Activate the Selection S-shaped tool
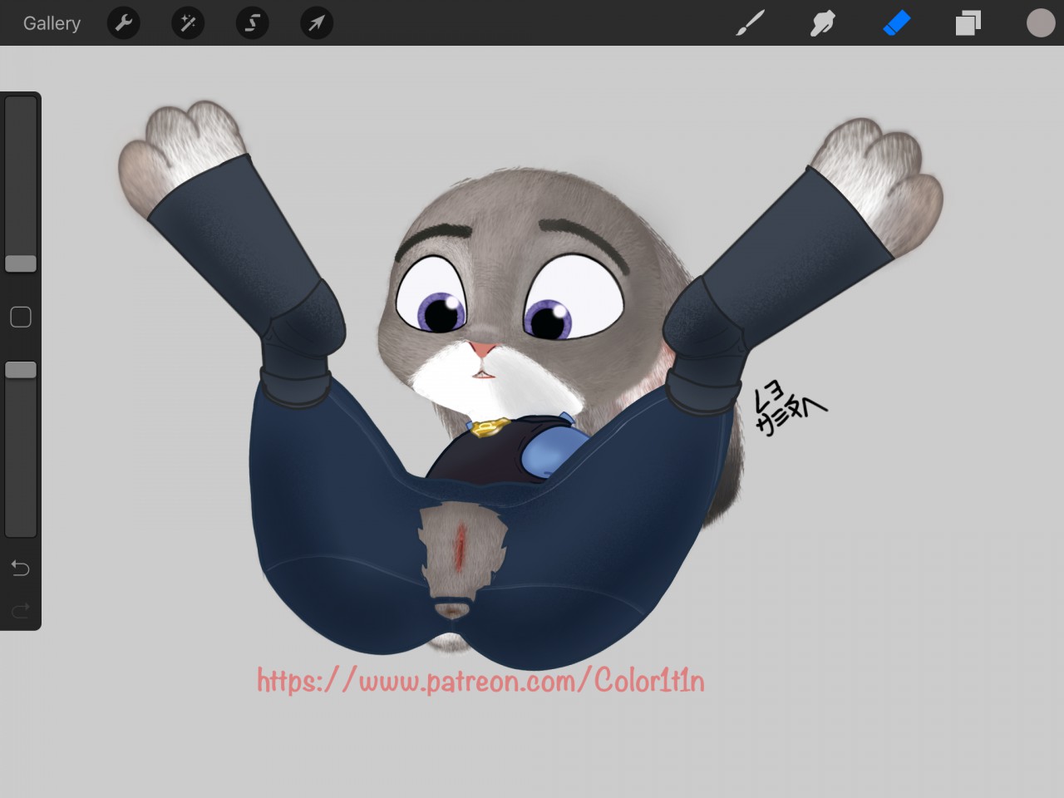This screenshot has height=798, width=1064. pyautogui.click(x=252, y=23)
